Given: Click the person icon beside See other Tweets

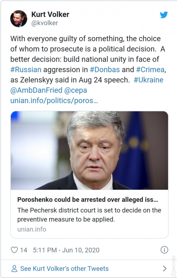Looking at the screenshot, I should tap(14, 269).
